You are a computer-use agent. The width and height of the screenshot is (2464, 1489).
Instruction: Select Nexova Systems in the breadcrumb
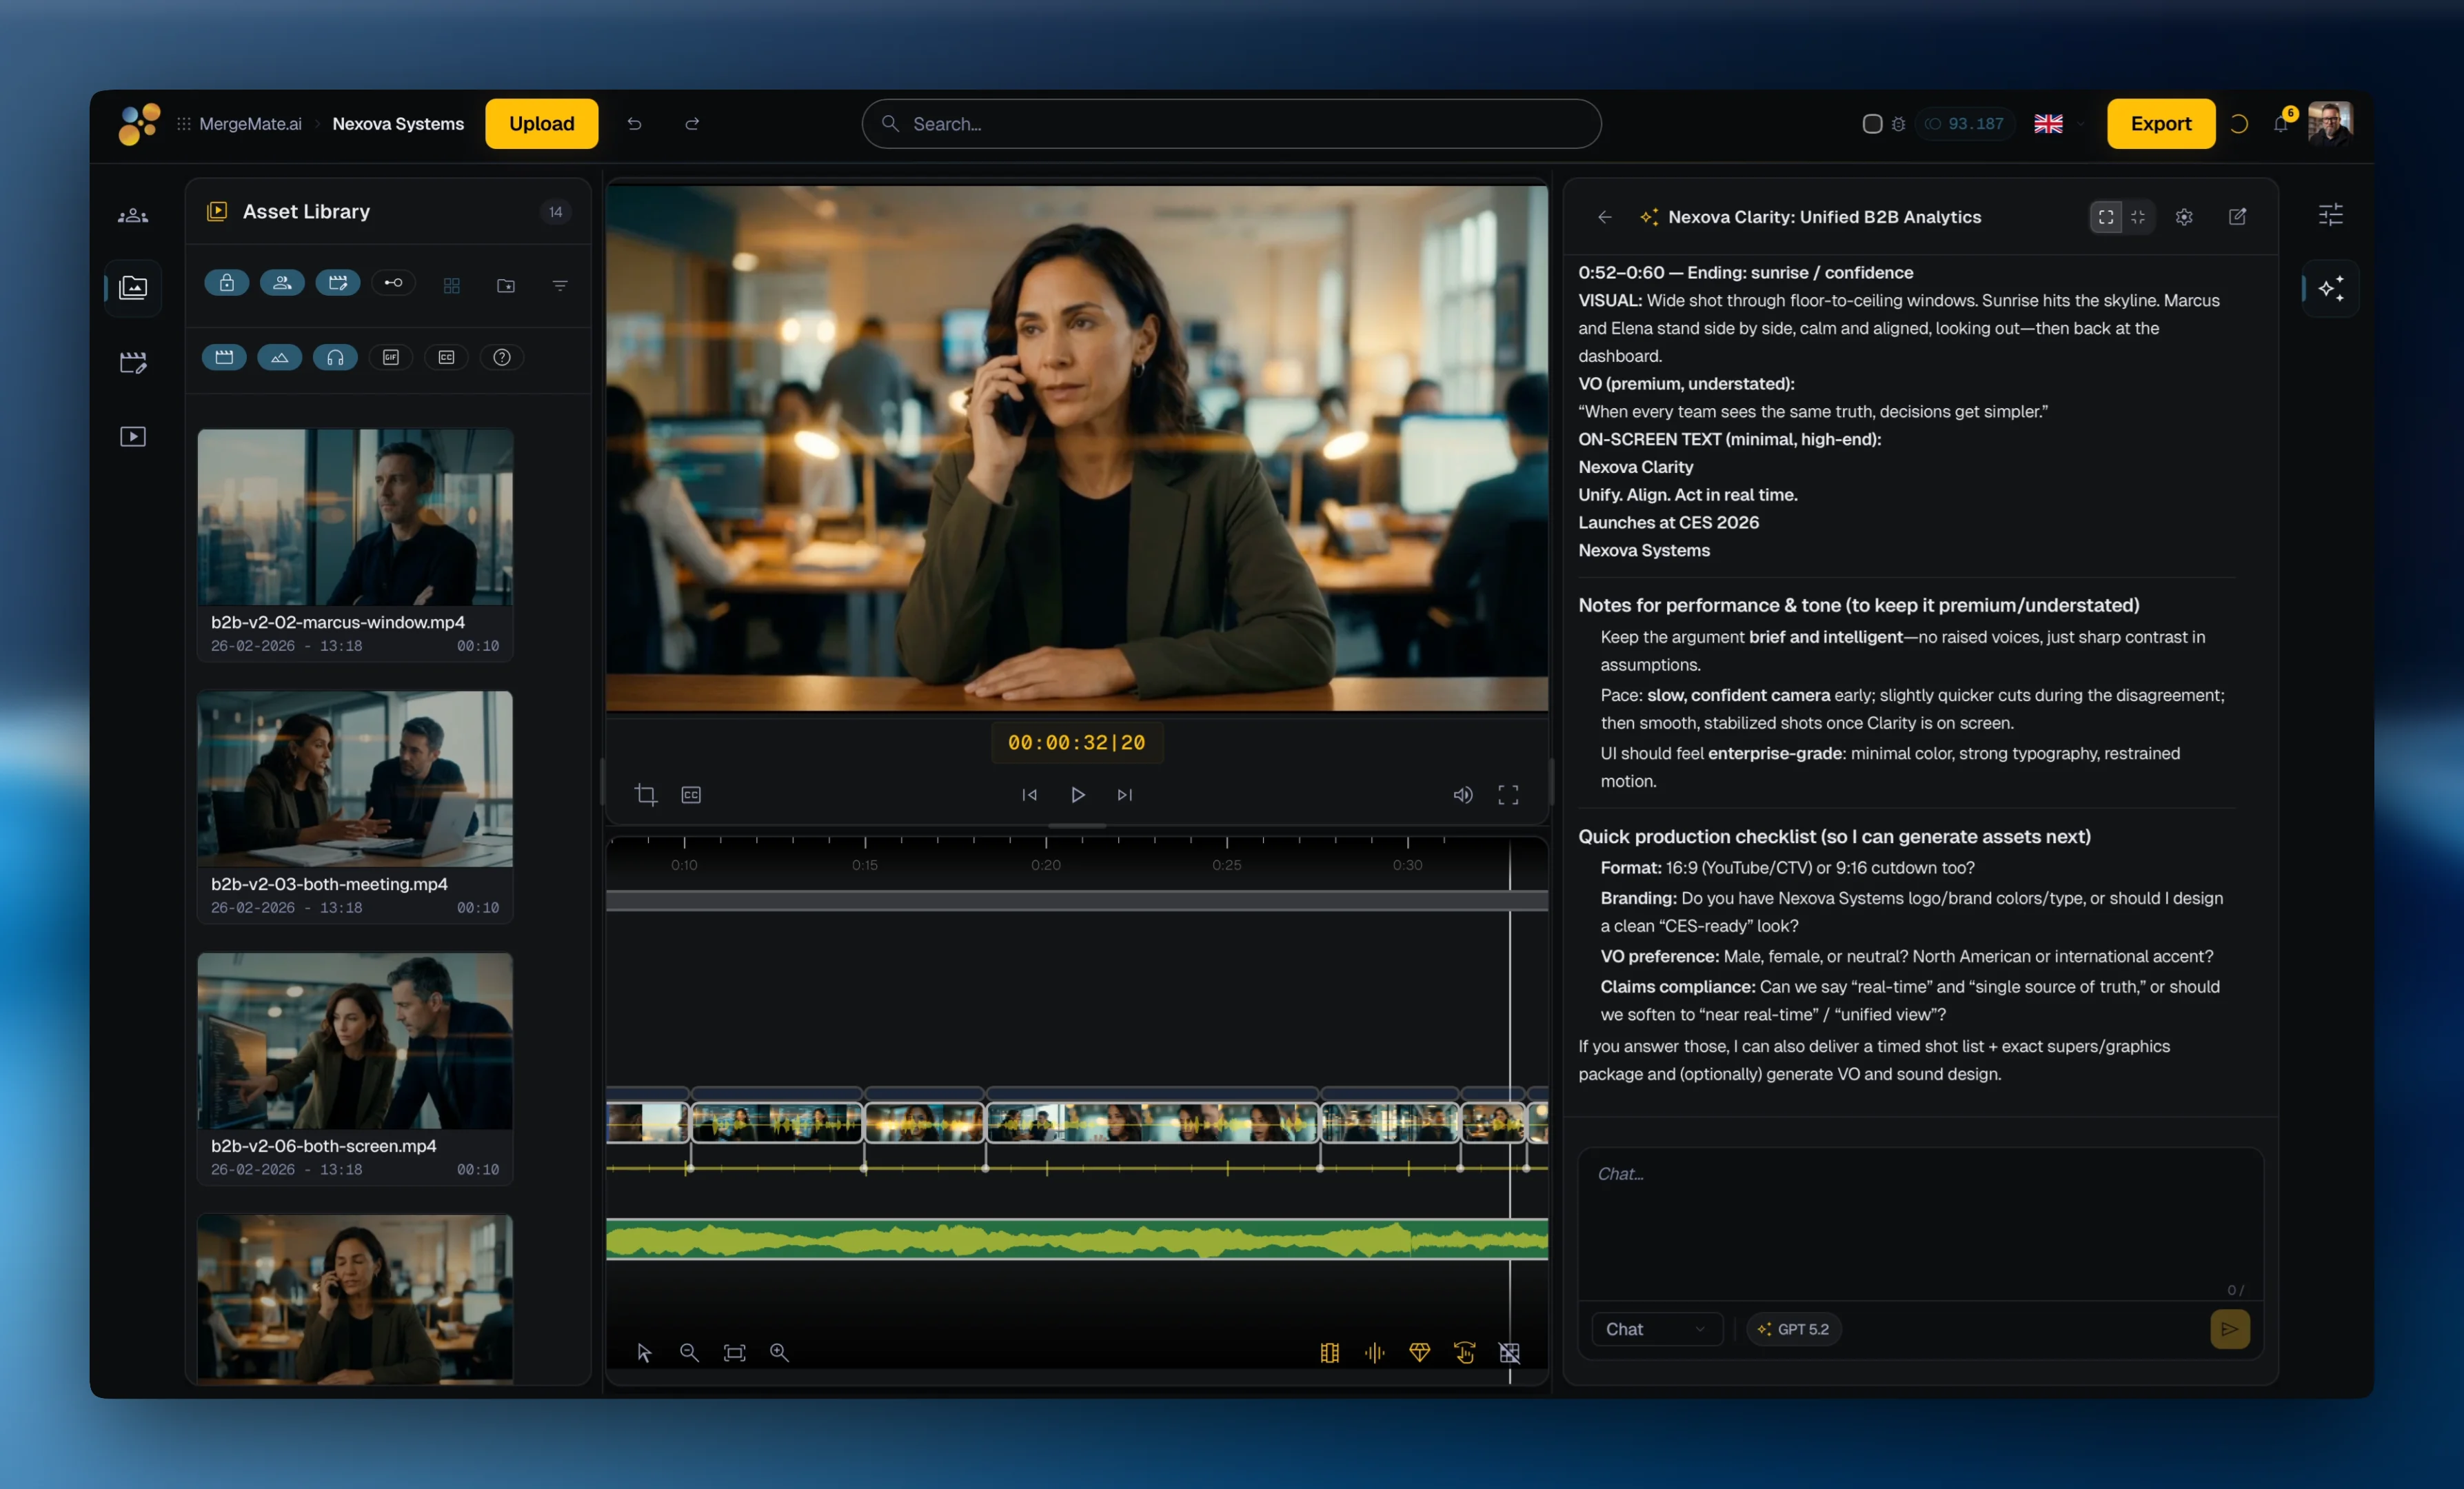(397, 124)
